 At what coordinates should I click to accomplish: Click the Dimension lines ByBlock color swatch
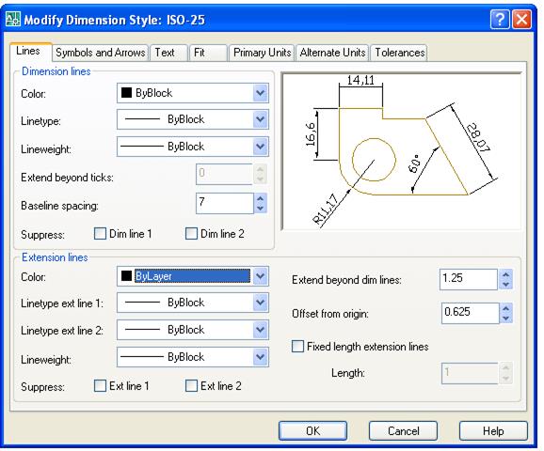click(126, 93)
